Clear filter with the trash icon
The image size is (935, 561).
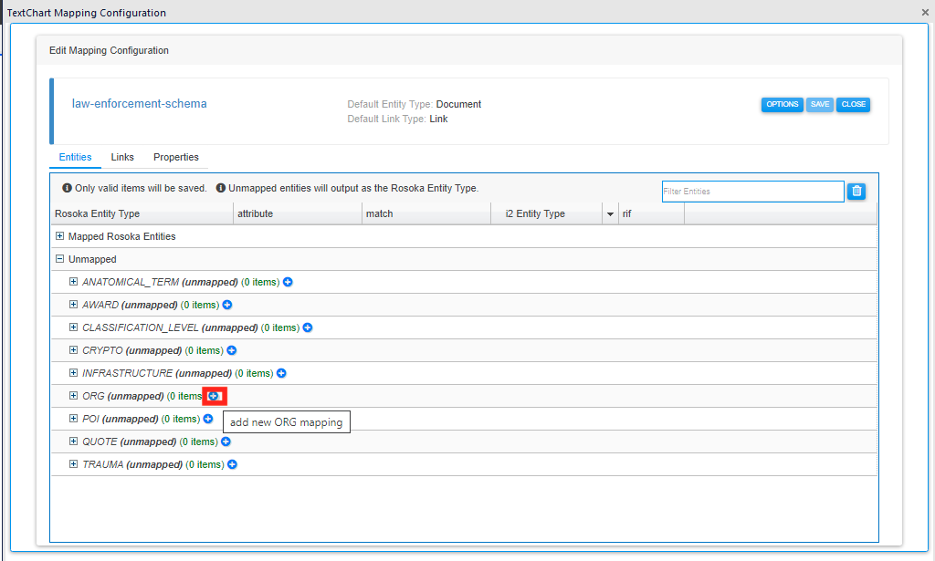[856, 192]
